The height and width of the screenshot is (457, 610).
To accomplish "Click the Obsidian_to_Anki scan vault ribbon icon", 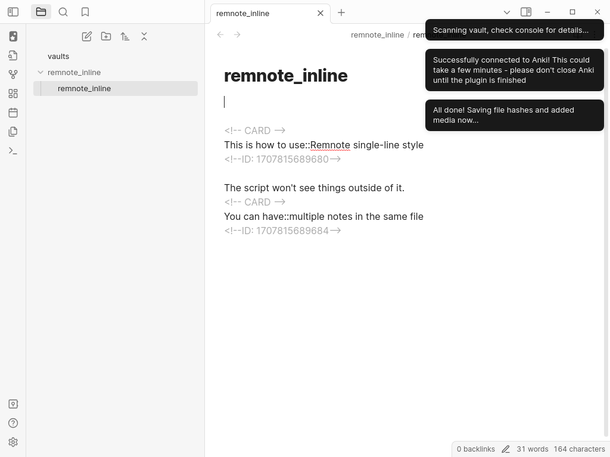I will [13, 36].
